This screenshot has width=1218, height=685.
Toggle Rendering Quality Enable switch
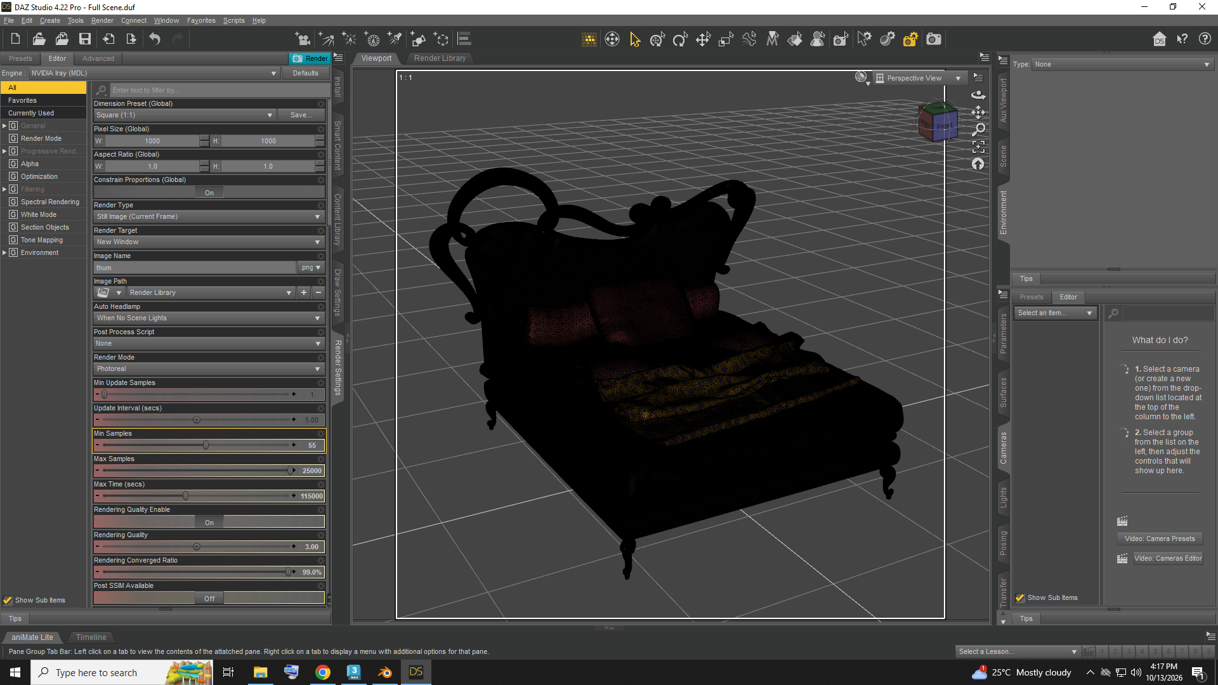209,522
